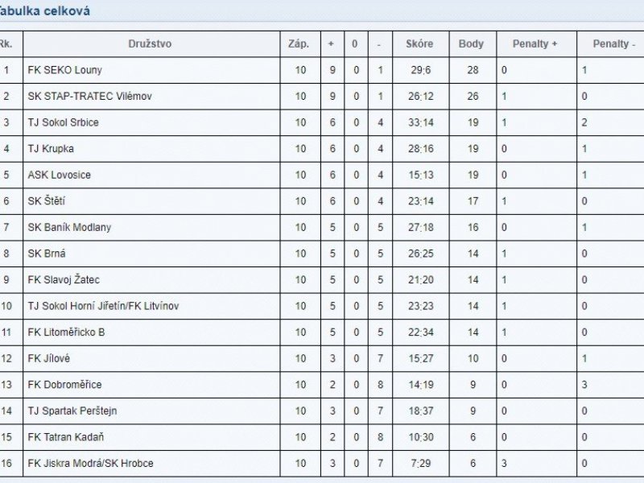The width and height of the screenshot is (644, 483).
Task: Select SK Štětí in the table
Action: click(x=47, y=201)
